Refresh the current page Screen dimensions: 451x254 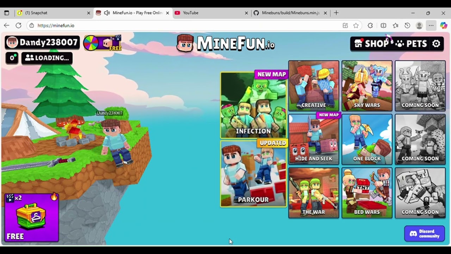[18, 25]
